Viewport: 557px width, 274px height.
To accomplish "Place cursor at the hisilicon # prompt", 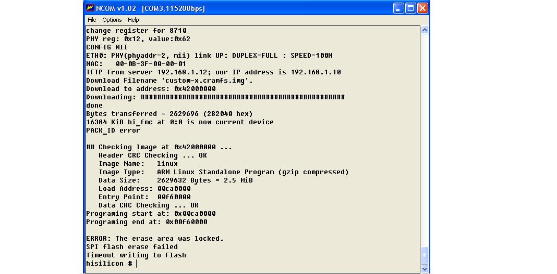I will 137,264.
